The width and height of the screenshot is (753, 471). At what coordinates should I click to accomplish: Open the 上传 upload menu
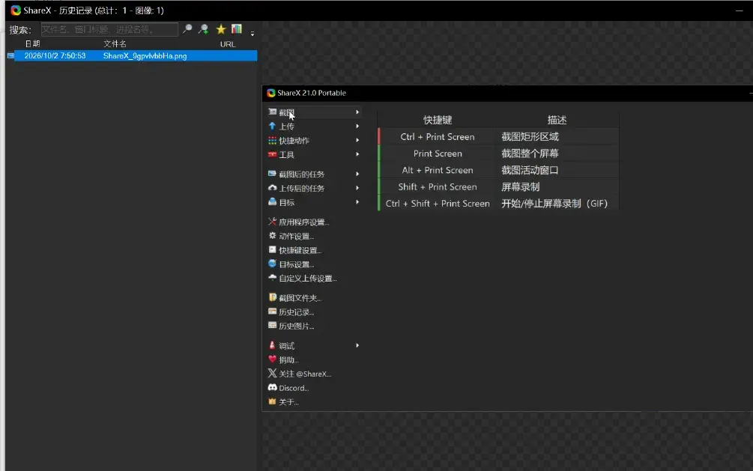pos(314,127)
